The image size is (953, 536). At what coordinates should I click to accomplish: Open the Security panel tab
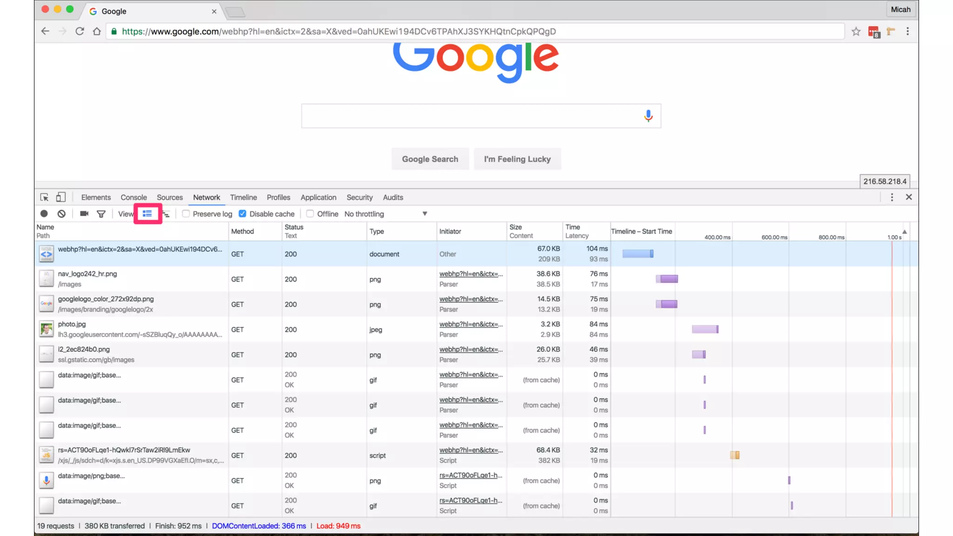359,197
